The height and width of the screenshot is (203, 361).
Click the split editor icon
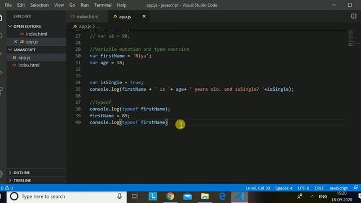click(354, 16)
